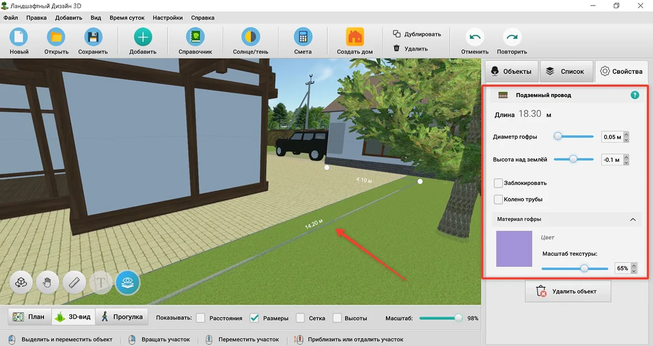Enable the Заблокировать checkbox
Image resolution: width=653 pixels, height=346 pixels.
tap(498, 183)
